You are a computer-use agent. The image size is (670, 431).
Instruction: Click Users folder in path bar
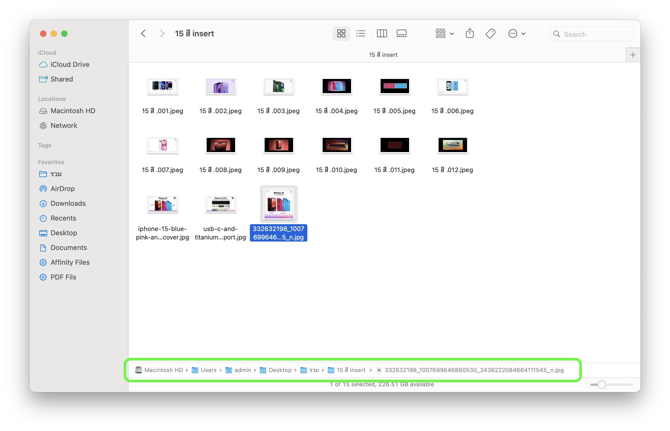[x=208, y=370]
